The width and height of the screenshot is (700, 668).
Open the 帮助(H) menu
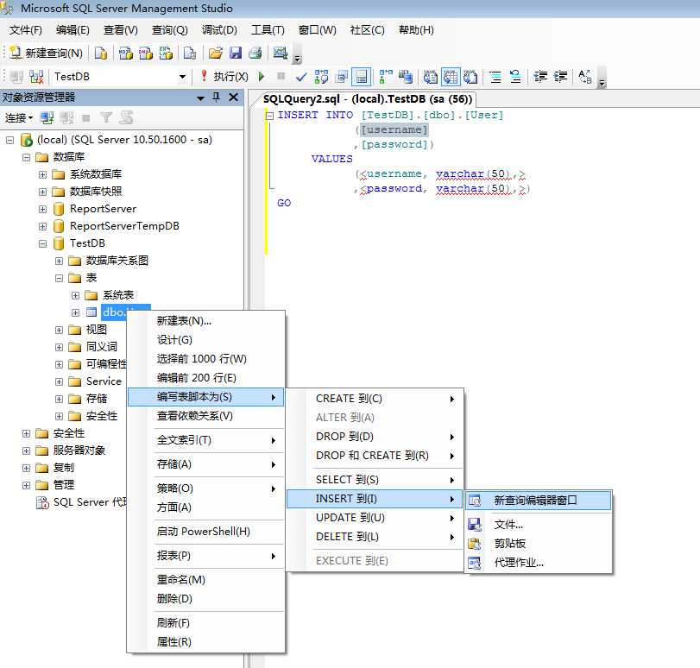point(416,30)
